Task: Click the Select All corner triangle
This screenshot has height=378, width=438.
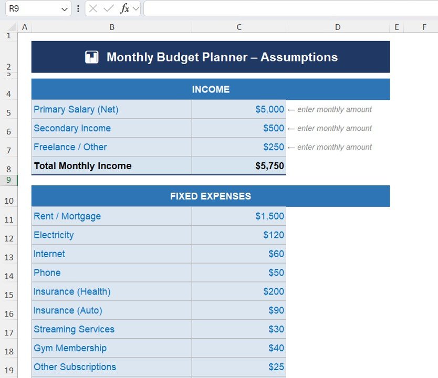Action: click(x=9, y=27)
